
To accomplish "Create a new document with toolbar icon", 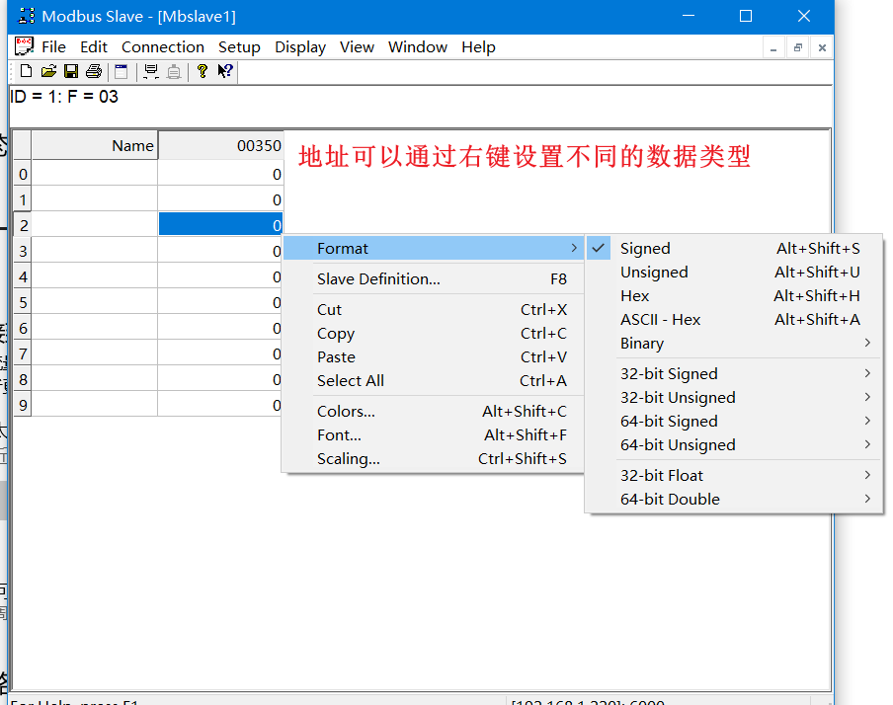I will [27, 71].
